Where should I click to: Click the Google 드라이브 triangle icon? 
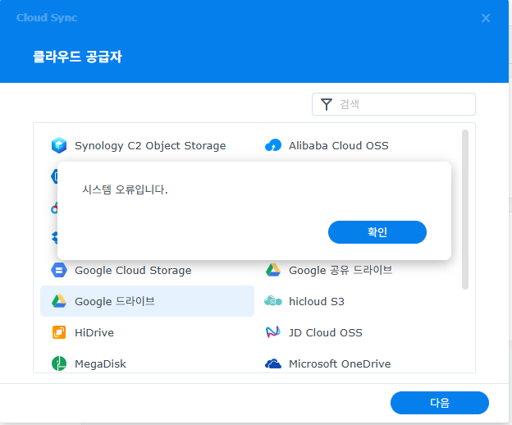click(x=59, y=301)
